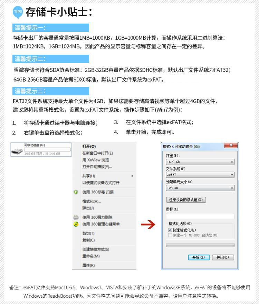
Task: Select 属性(R) properties menu entry
Action: click(89, 265)
